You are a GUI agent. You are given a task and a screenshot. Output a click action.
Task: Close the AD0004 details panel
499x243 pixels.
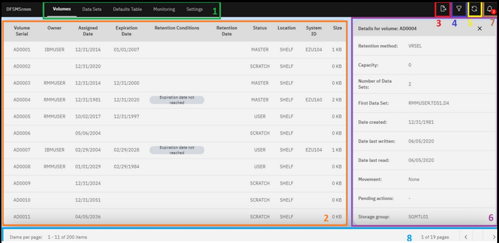[480, 28]
